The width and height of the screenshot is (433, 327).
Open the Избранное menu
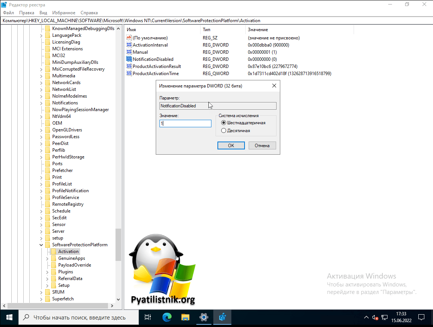point(64,13)
